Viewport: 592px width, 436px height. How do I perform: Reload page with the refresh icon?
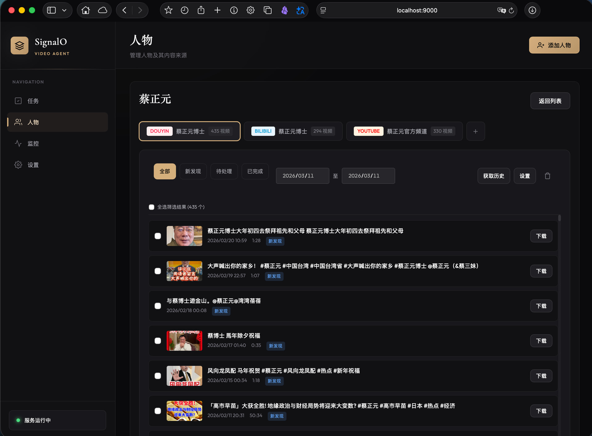coord(511,10)
